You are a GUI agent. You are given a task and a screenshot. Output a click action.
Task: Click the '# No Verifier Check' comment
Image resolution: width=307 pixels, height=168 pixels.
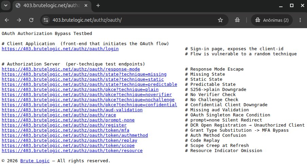tap(210, 94)
